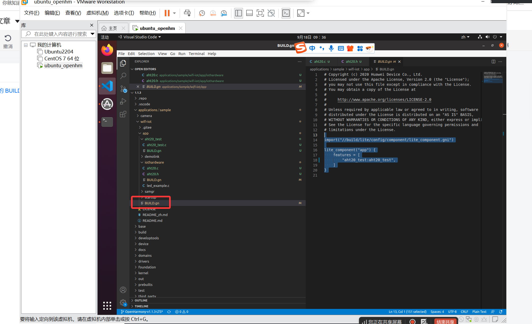Open editor More Actions ellipsis

[x=500, y=61]
